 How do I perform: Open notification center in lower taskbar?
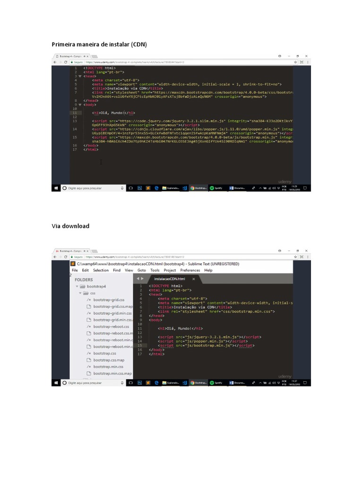pos(305,383)
